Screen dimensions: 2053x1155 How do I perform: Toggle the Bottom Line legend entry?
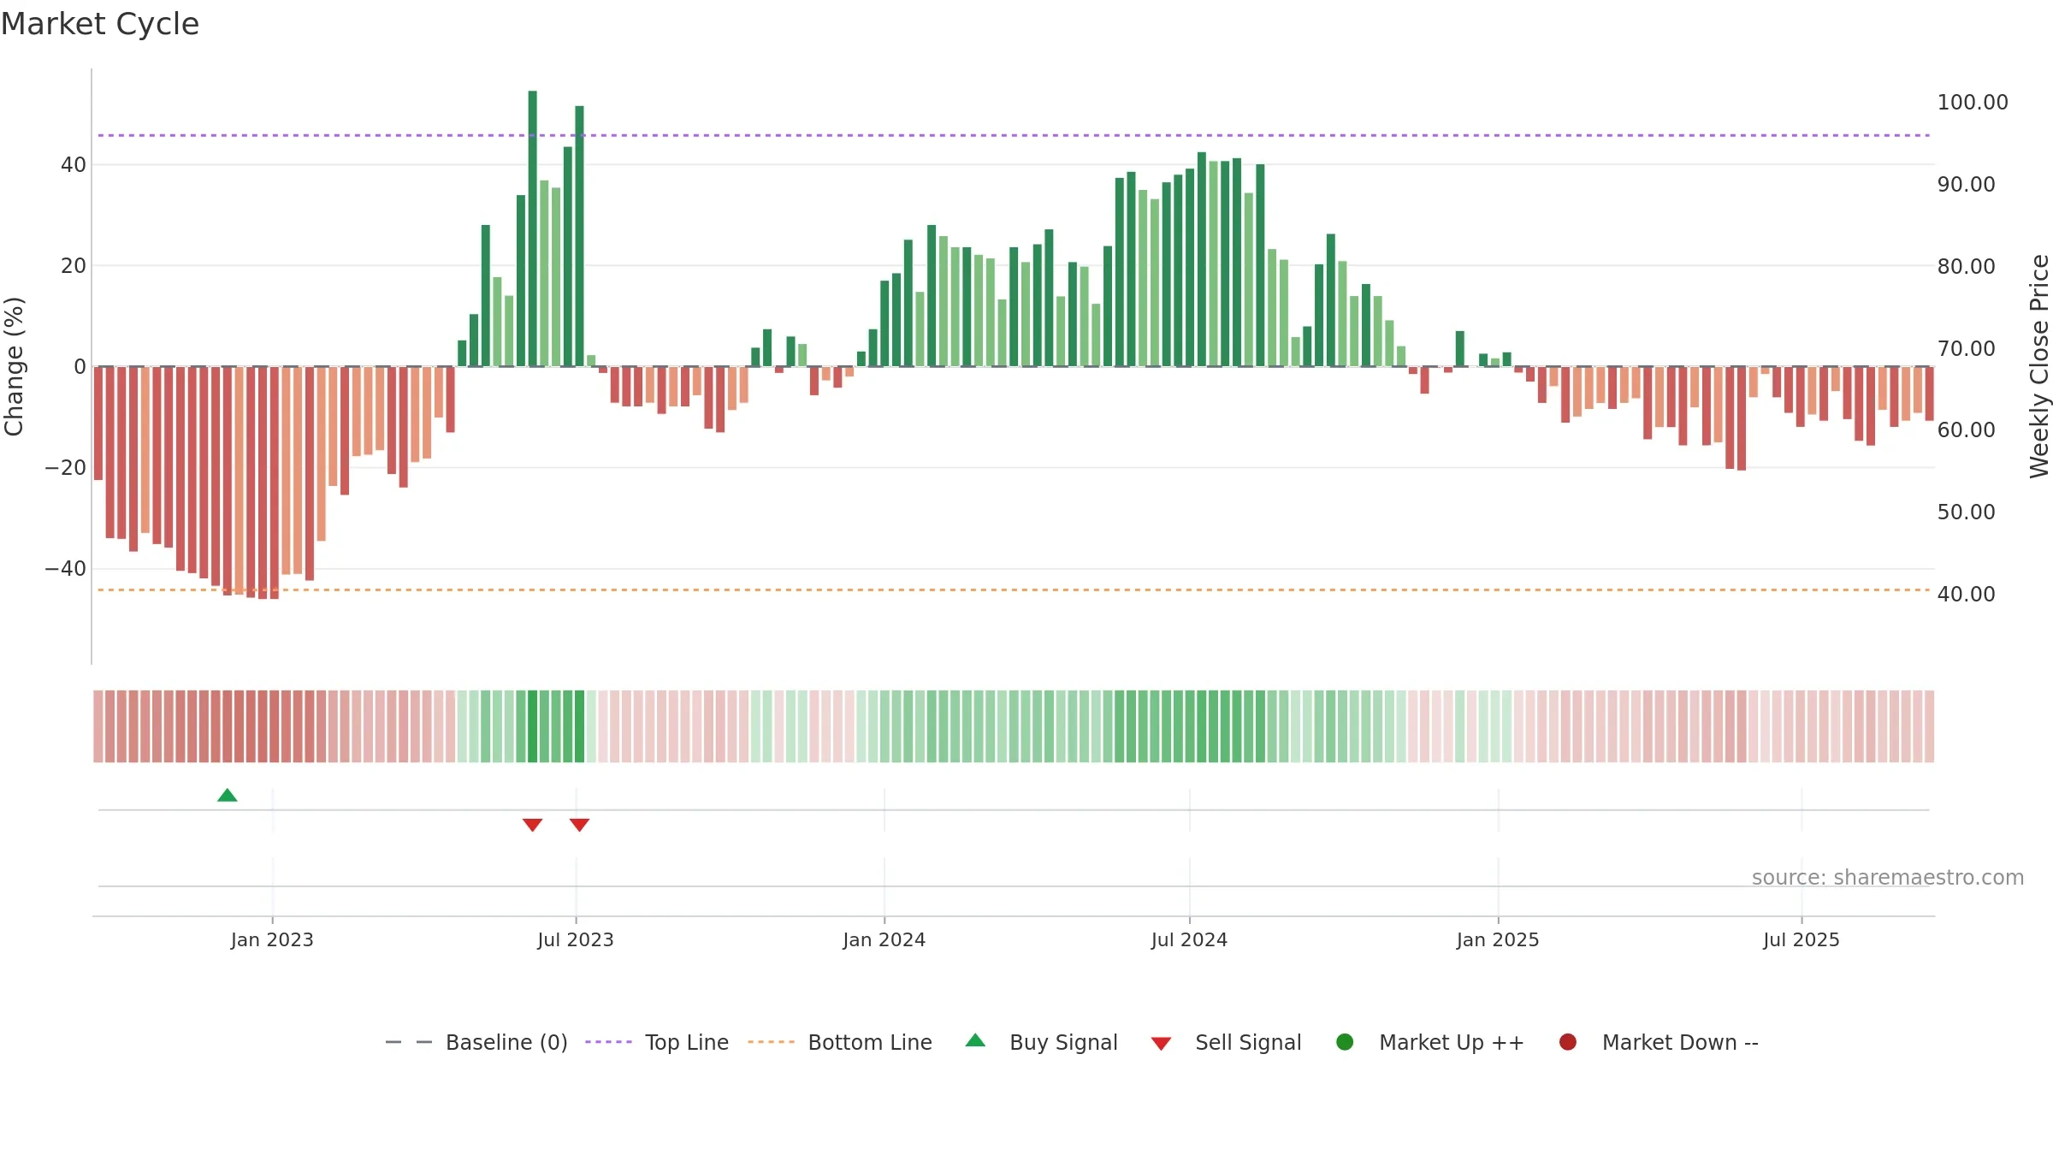tap(840, 1042)
